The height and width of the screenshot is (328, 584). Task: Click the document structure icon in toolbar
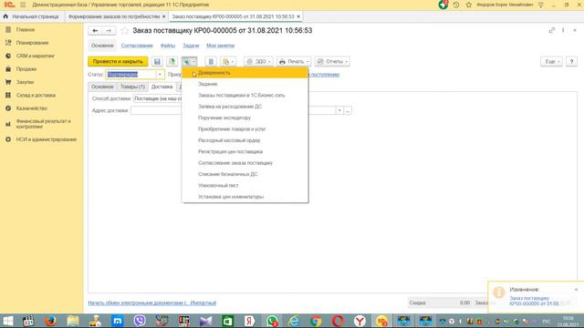tap(211, 61)
